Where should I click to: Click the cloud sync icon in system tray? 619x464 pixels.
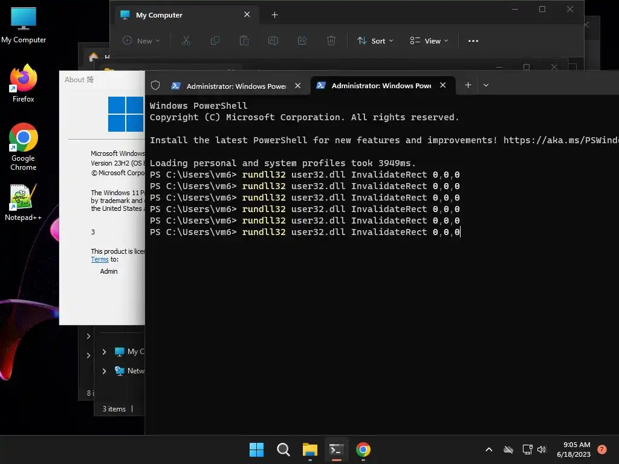coord(508,449)
